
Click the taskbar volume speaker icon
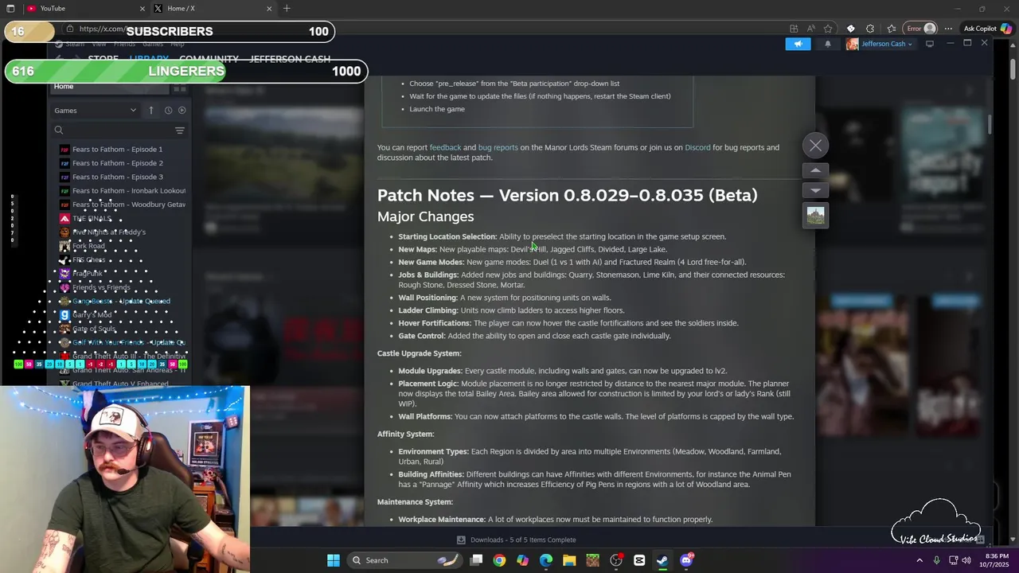click(x=966, y=560)
